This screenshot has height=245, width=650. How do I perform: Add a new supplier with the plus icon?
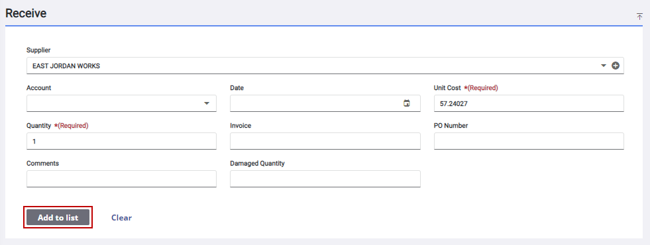tap(616, 66)
